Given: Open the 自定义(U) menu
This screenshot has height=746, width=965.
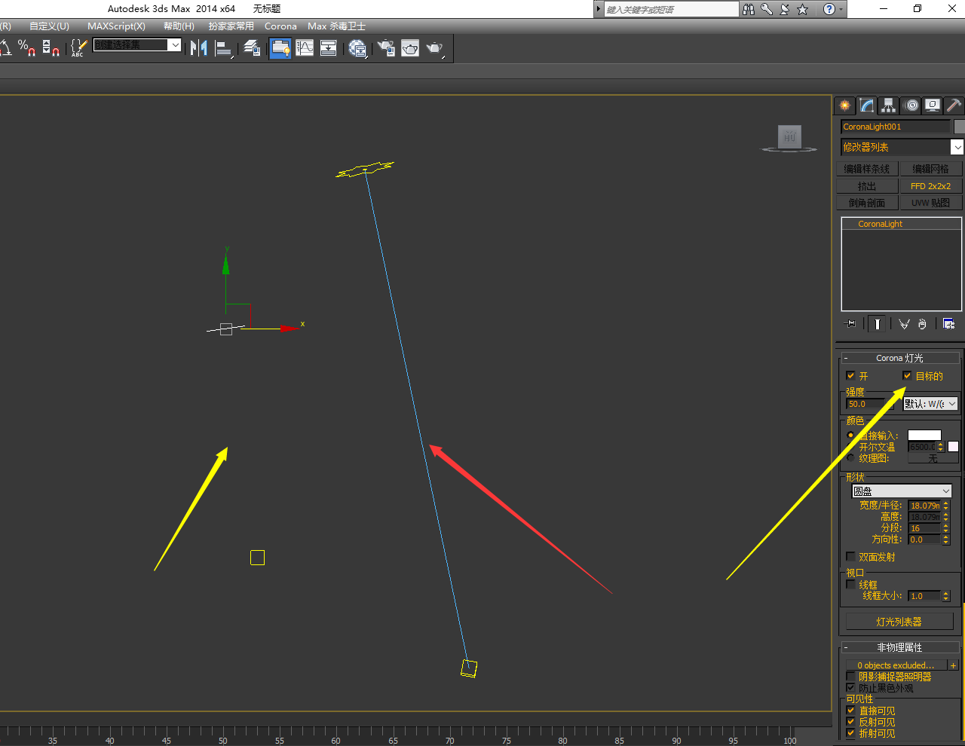Looking at the screenshot, I should [49, 26].
